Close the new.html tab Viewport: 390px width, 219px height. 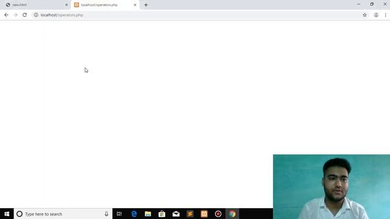[x=66, y=5]
